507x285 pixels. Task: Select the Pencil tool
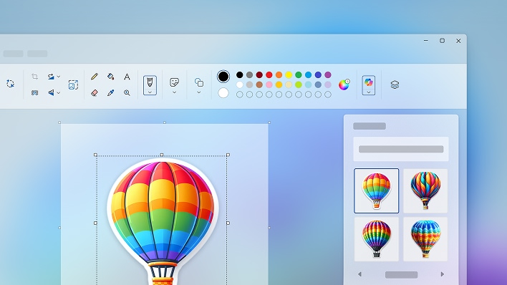tap(94, 77)
